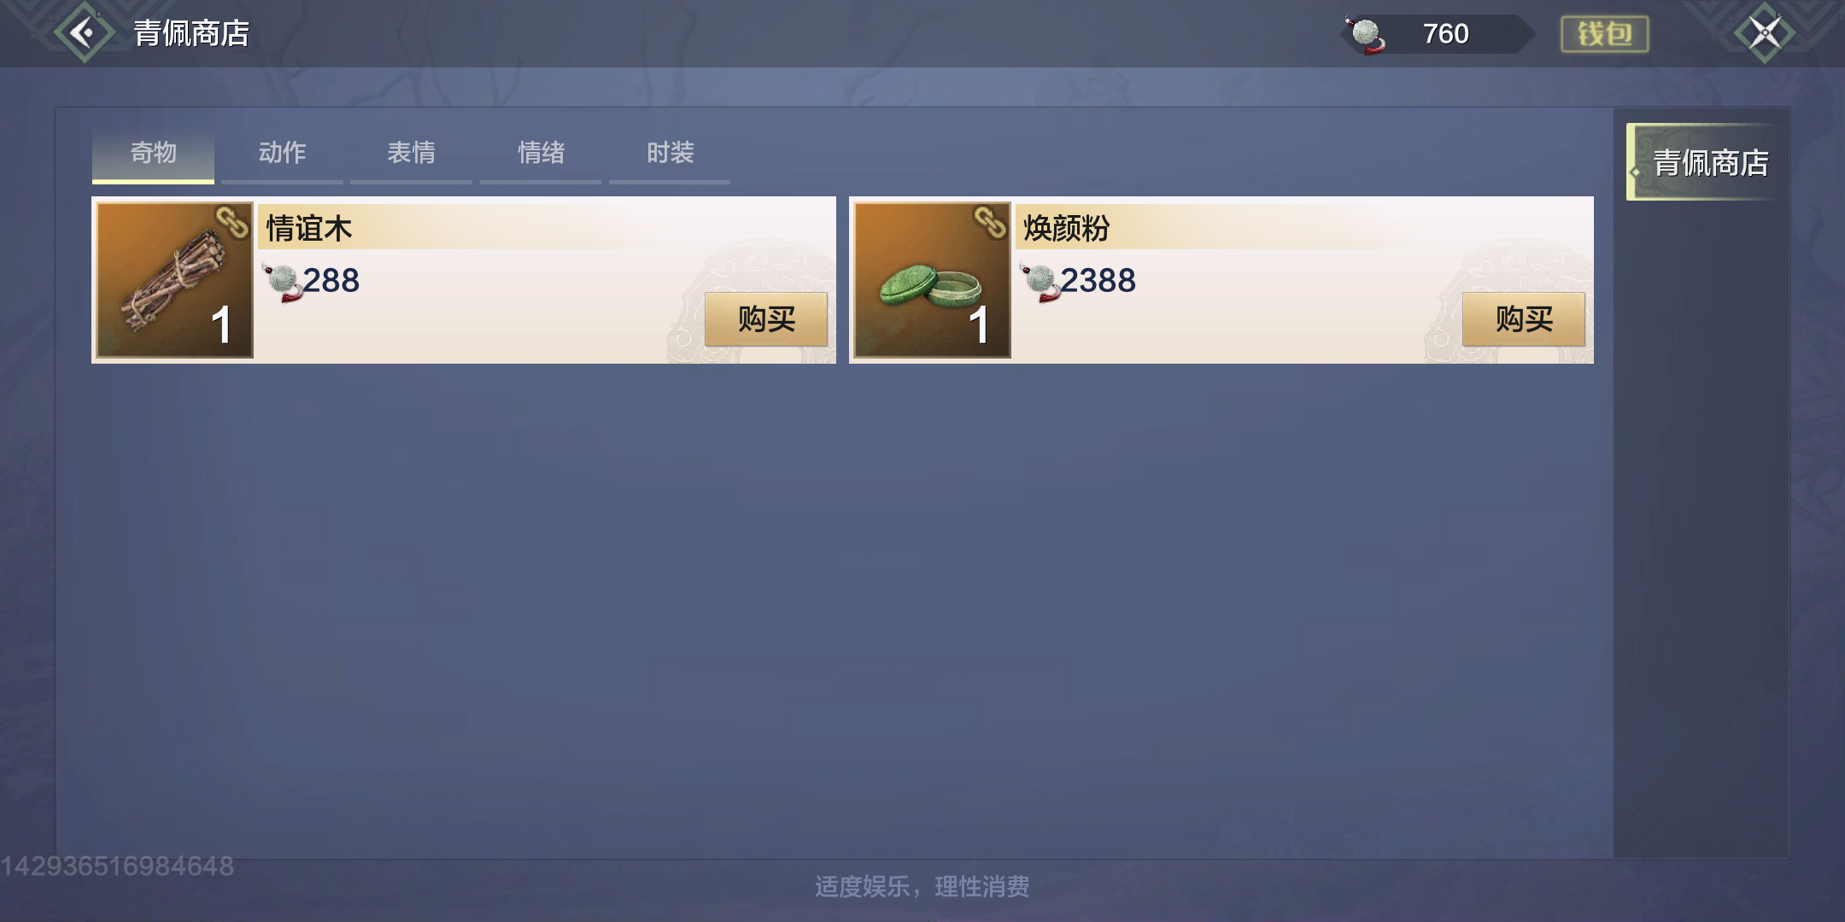
Task: Click the 情谊木 item name label
Action: [x=309, y=229]
